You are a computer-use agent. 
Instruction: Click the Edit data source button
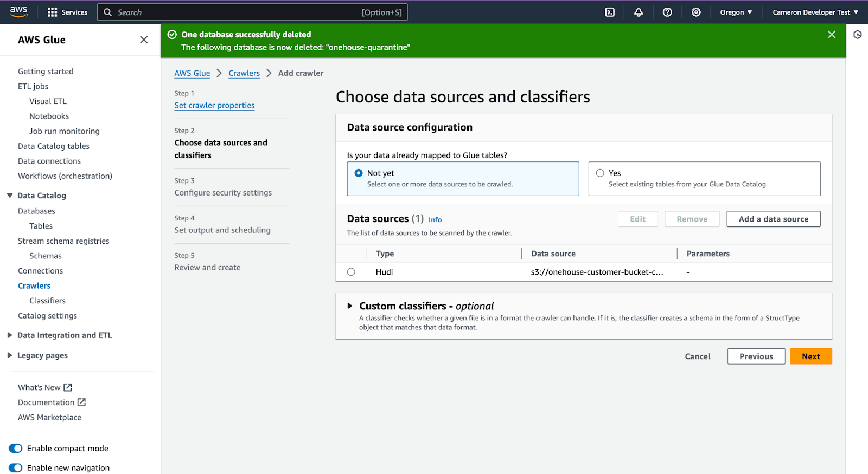click(638, 219)
